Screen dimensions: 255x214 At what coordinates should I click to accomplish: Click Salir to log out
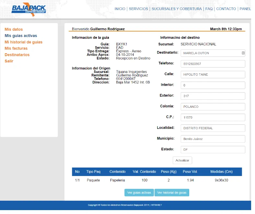pyautogui.click(x=9, y=61)
